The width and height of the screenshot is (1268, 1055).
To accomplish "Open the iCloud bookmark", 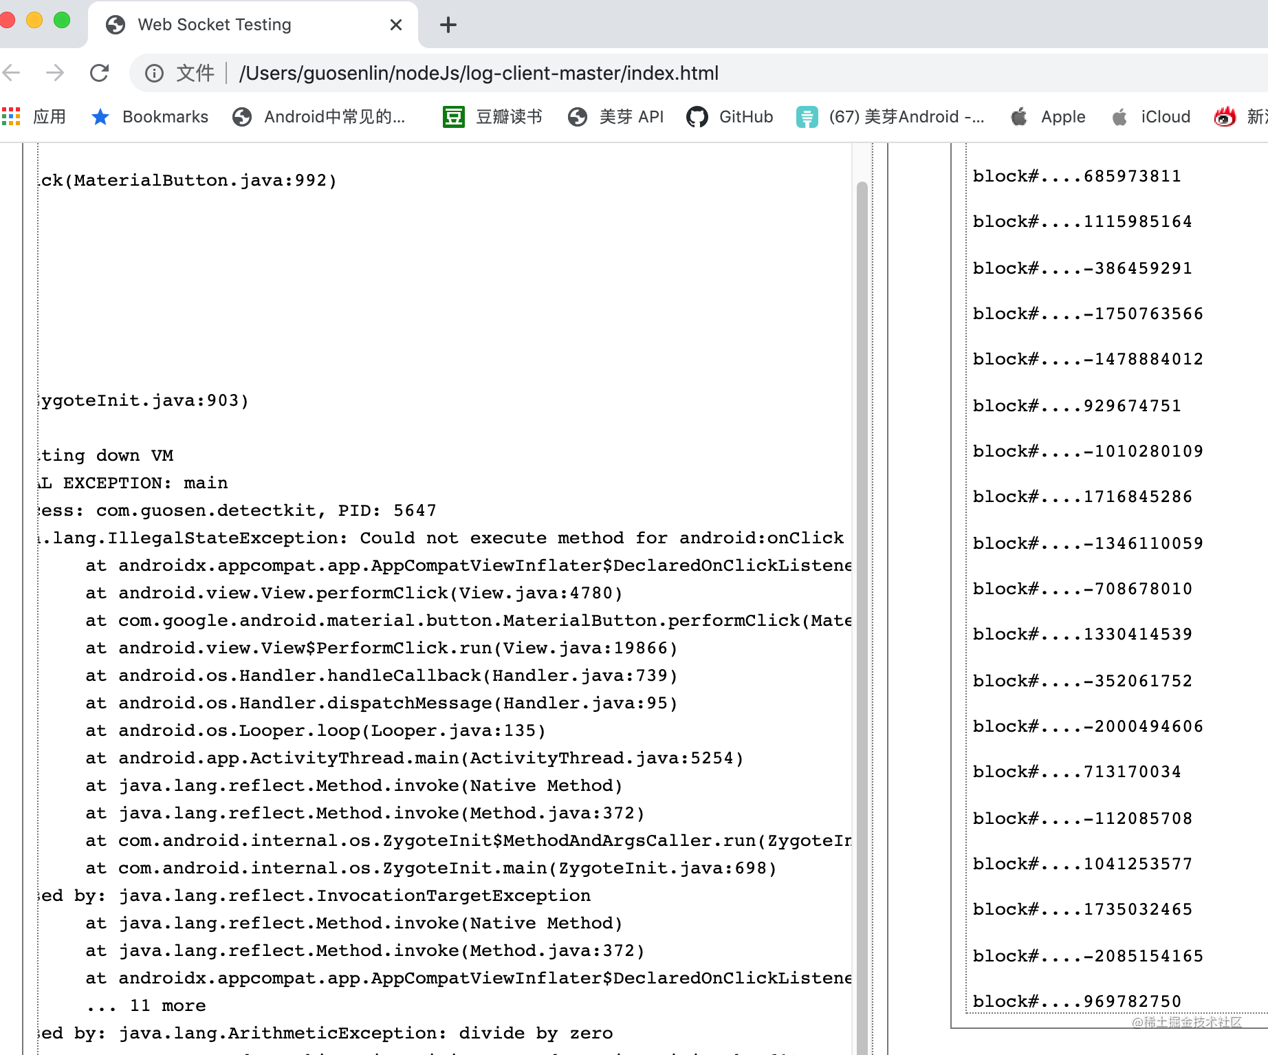I will pos(1151,117).
